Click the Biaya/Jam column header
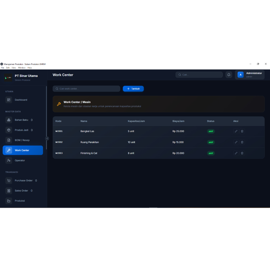This screenshot has height=270, width=270. click(x=179, y=121)
